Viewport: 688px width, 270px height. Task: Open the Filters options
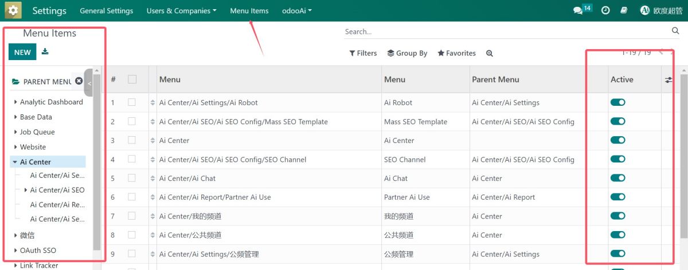coord(363,53)
